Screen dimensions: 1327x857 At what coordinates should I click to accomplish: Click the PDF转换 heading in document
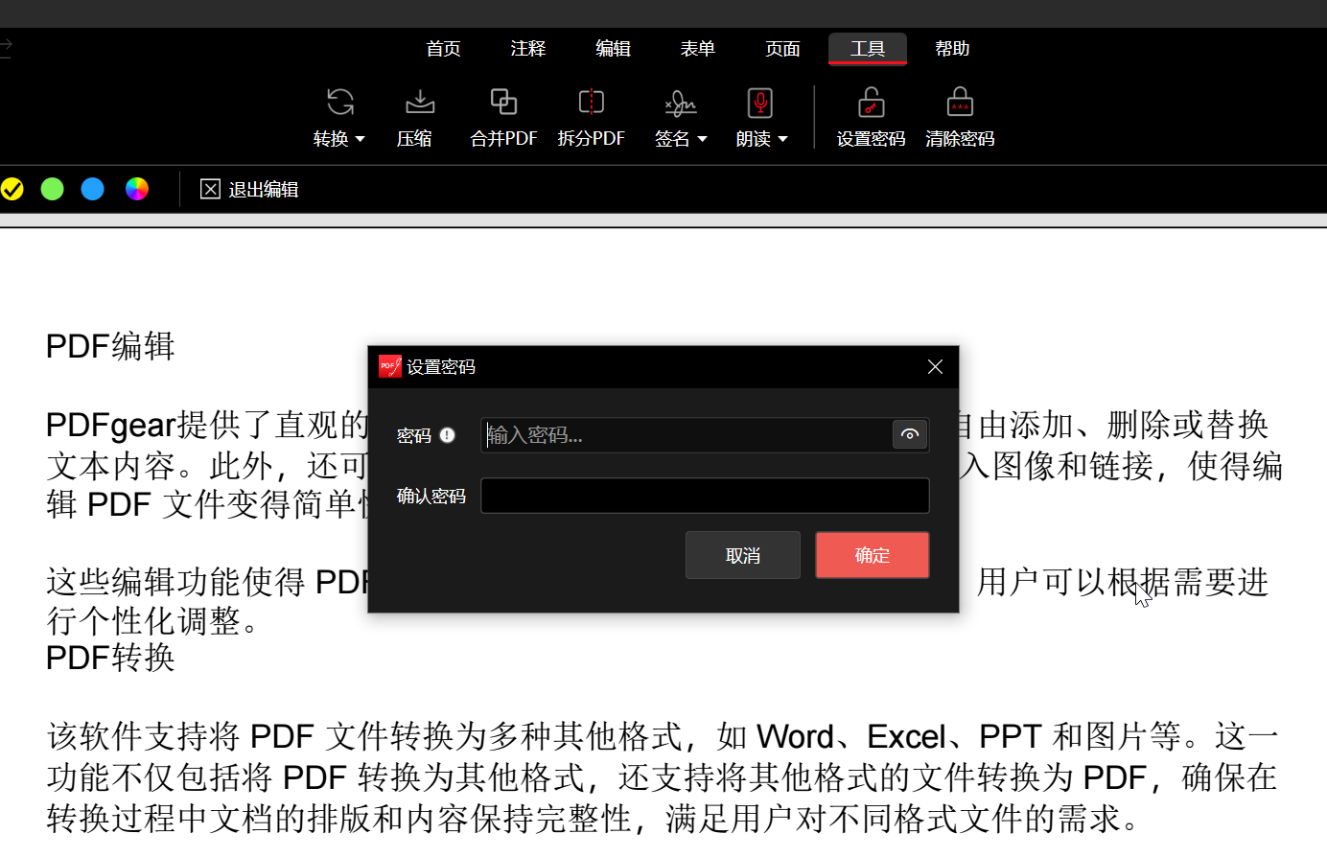(110, 658)
